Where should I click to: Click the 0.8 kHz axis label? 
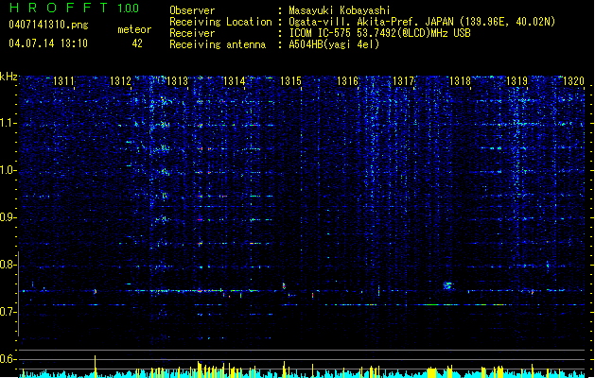pos(9,265)
